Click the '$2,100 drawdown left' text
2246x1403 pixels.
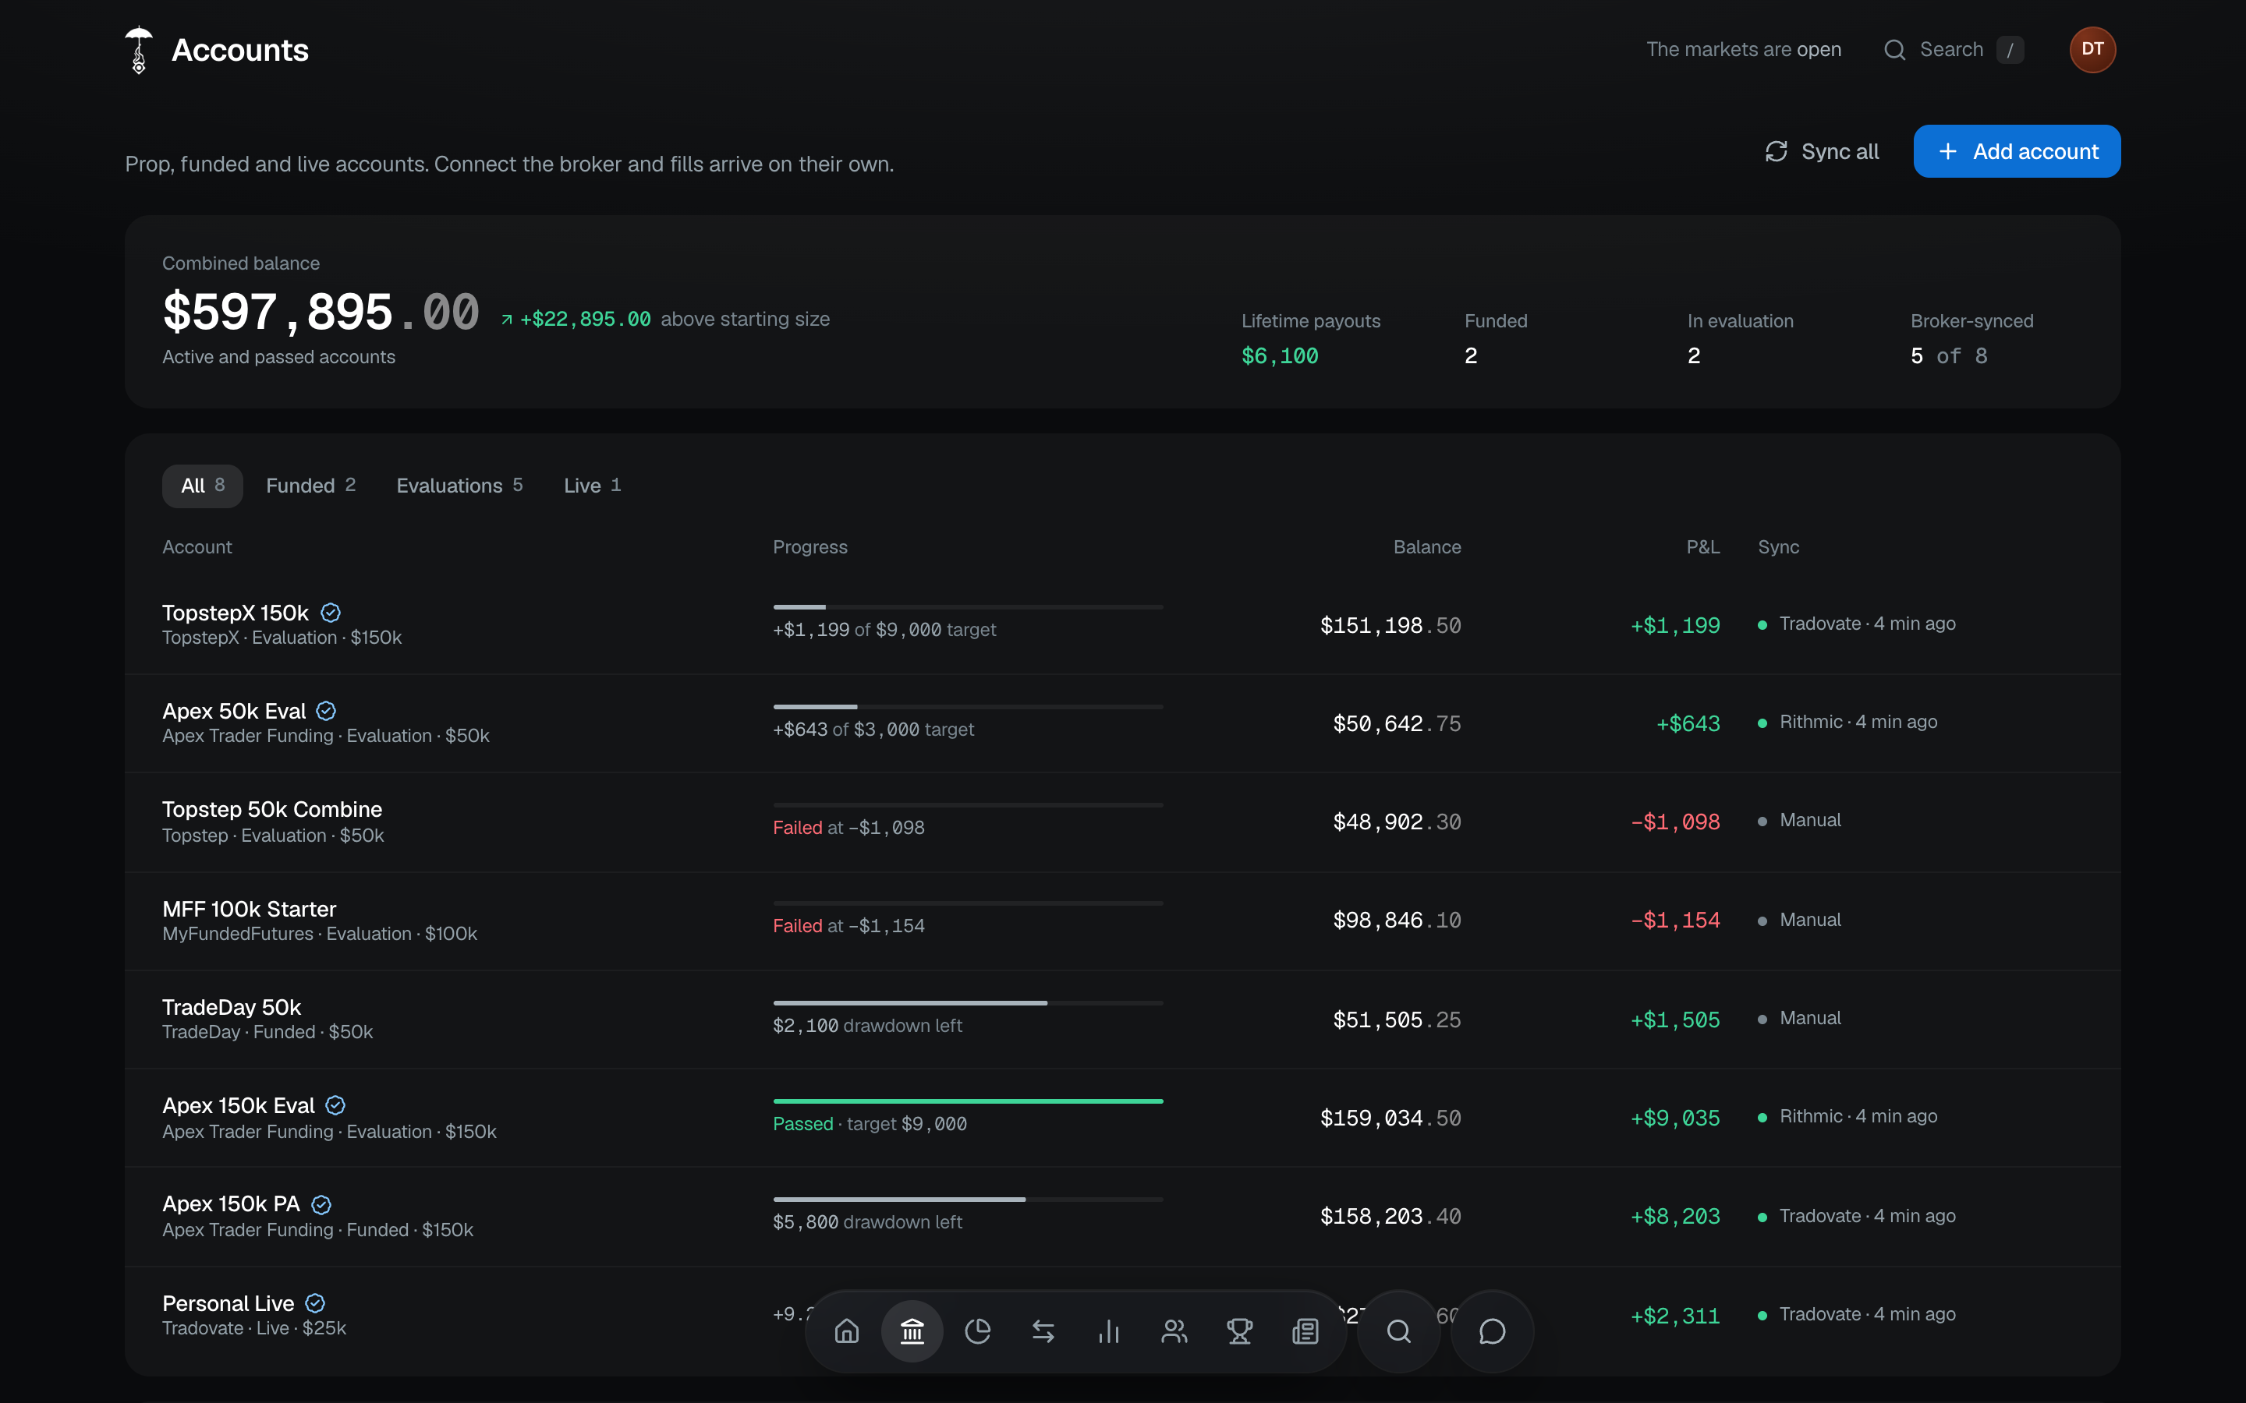(x=868, y=1025)
